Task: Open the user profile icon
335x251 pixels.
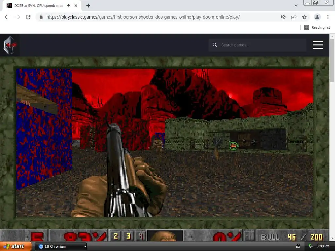Action: (x=317, y=17)
